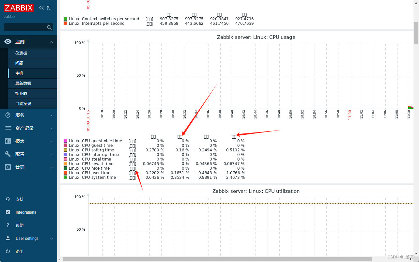Viewport: 419px width, 262px height.
Task: Click the value 927.4716 in top legend
Action: (x=244, y=19)
